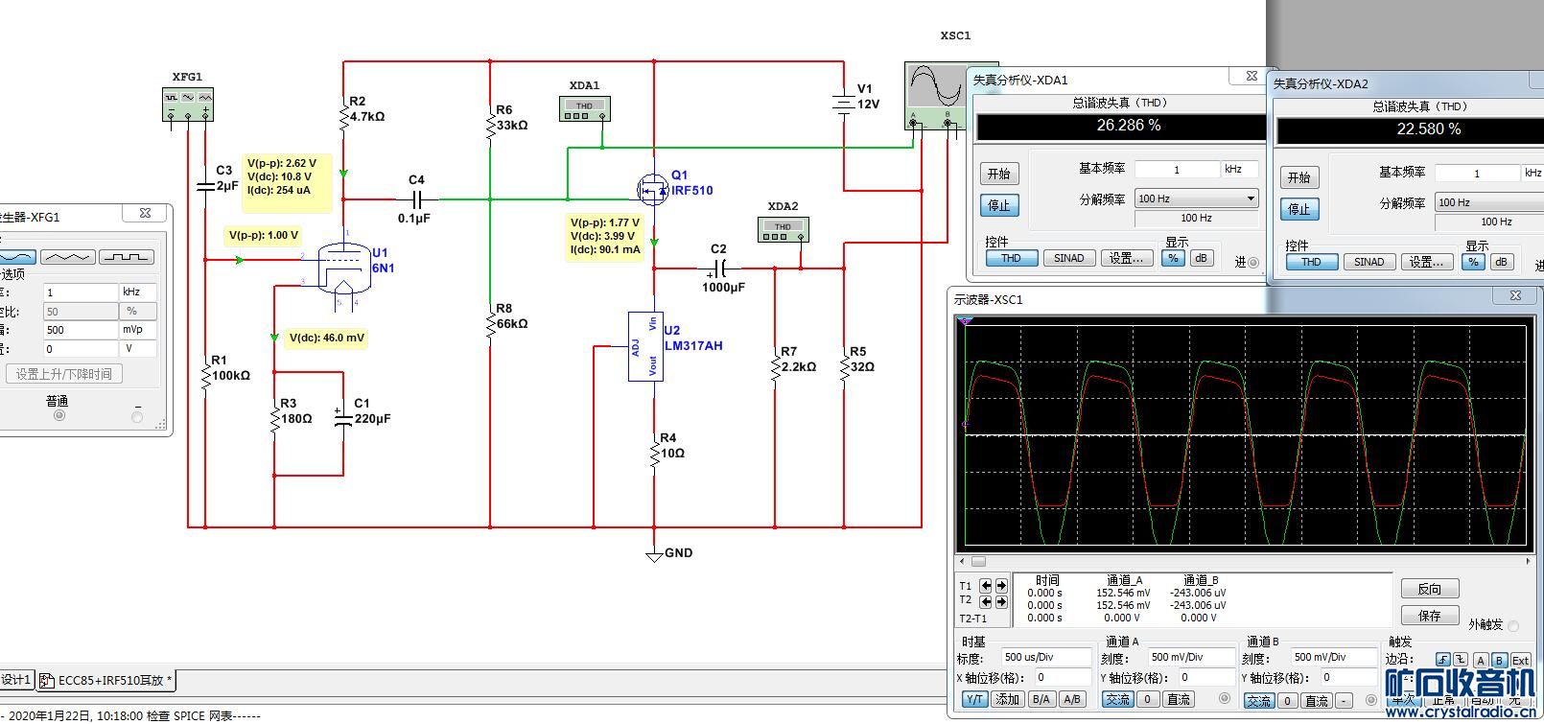Move cursor T1 right with arrow
This screenshot has height=724, width=1544.
[x=1001, y=586]
